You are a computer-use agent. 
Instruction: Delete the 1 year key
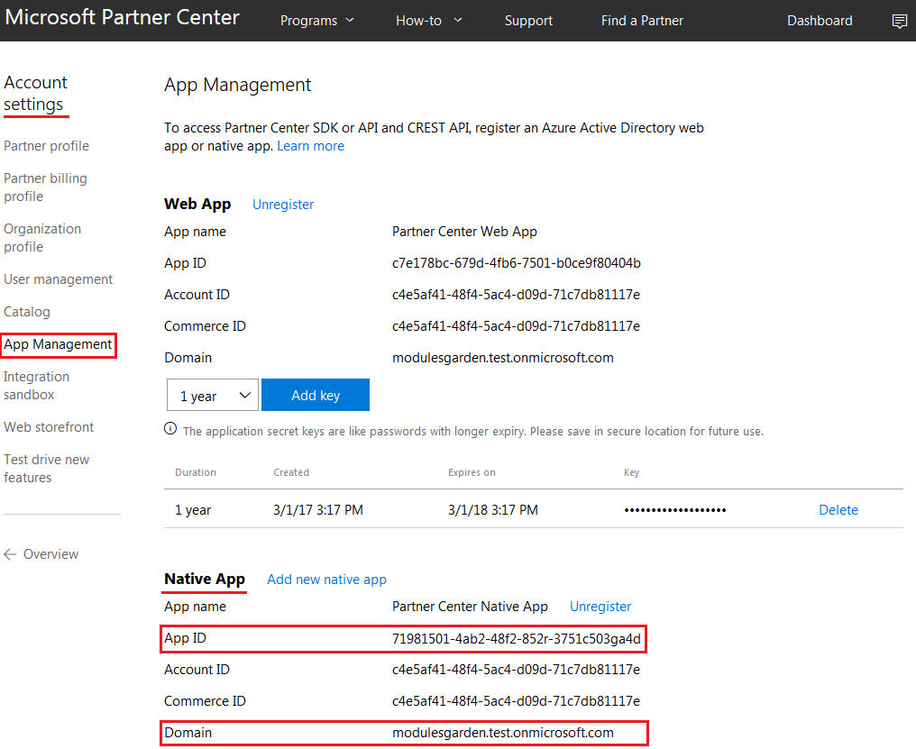click(x=838, y=510)
